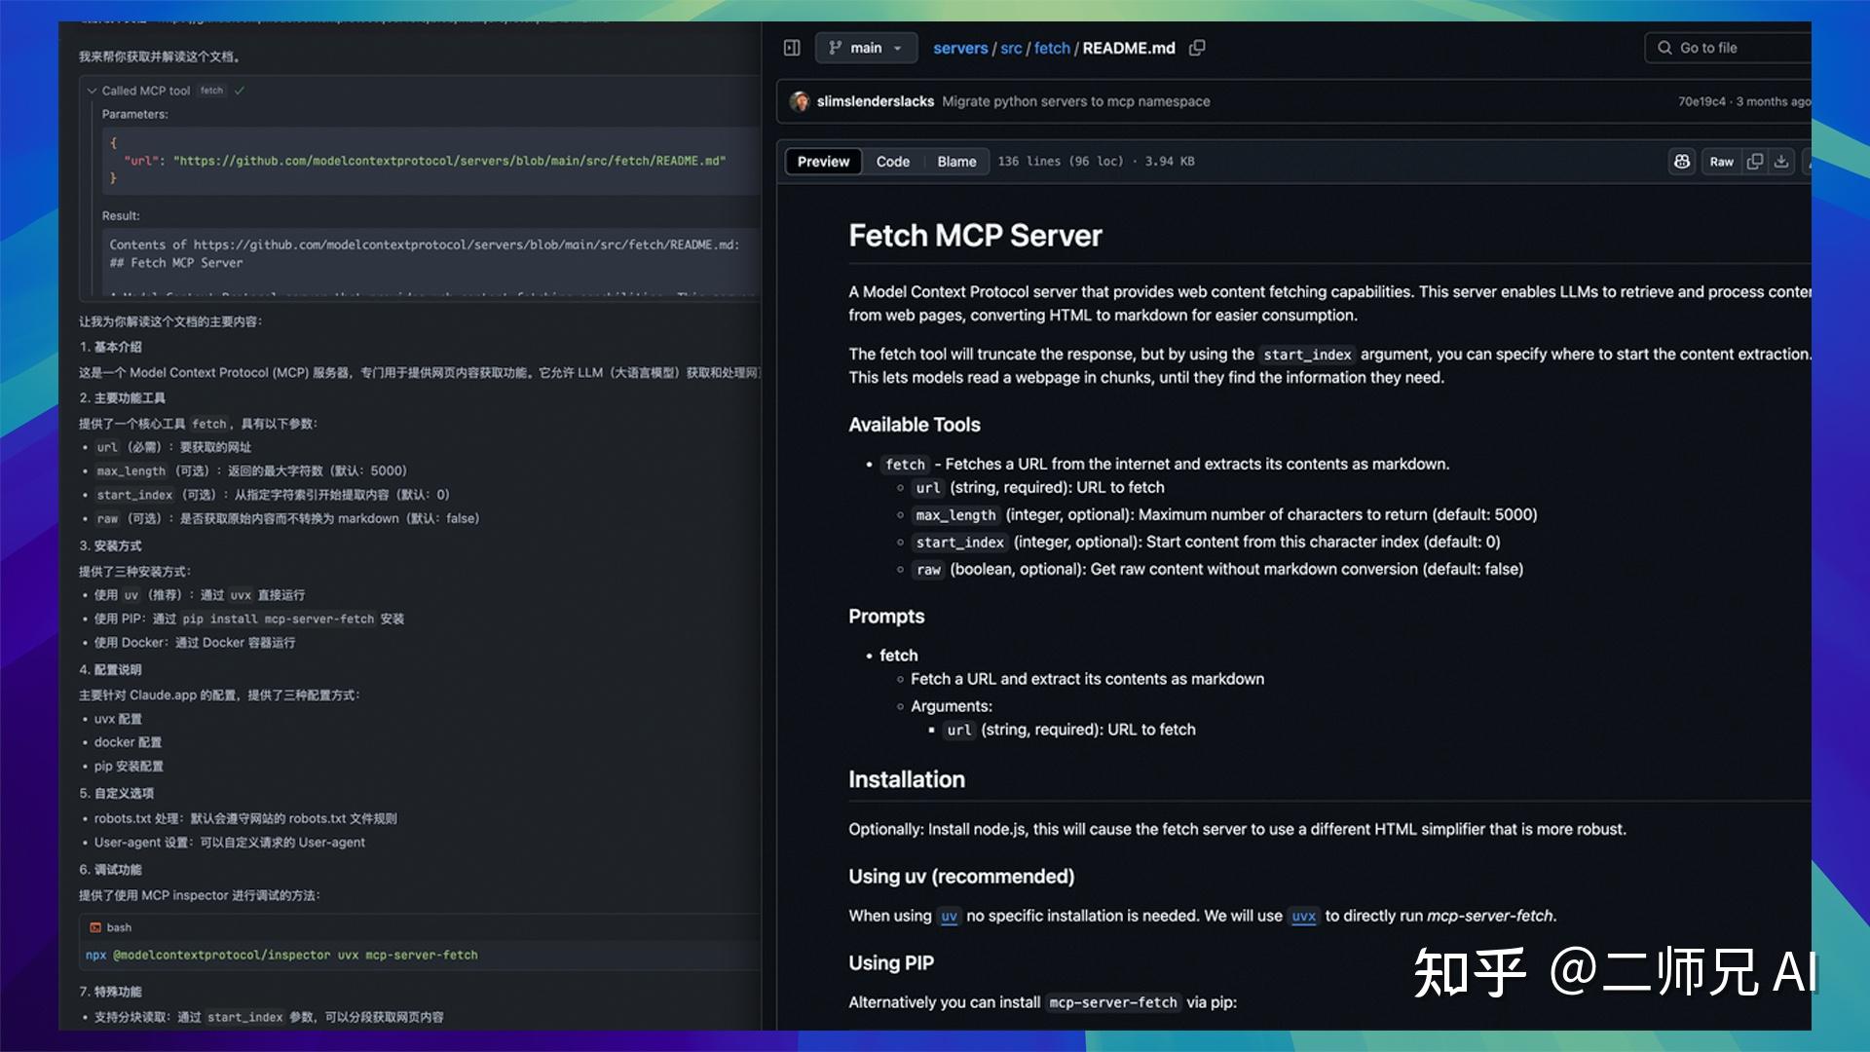Switch to the Blame tab
Screen dimensions: 1870x1052
pyautogui.click(x=955, y=161)
